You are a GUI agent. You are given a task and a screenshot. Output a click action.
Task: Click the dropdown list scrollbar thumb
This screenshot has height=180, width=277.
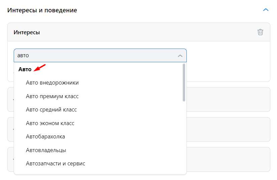tap(184, 83)
